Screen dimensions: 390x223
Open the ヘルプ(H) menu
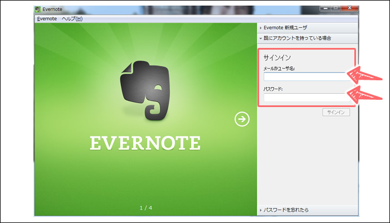pos(72,18)
